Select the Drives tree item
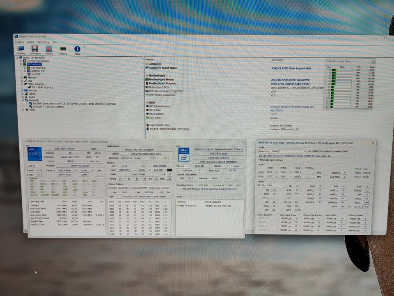The height and width of the screenshot is (296, 394). pyautogui.click(x=32, y=94)
